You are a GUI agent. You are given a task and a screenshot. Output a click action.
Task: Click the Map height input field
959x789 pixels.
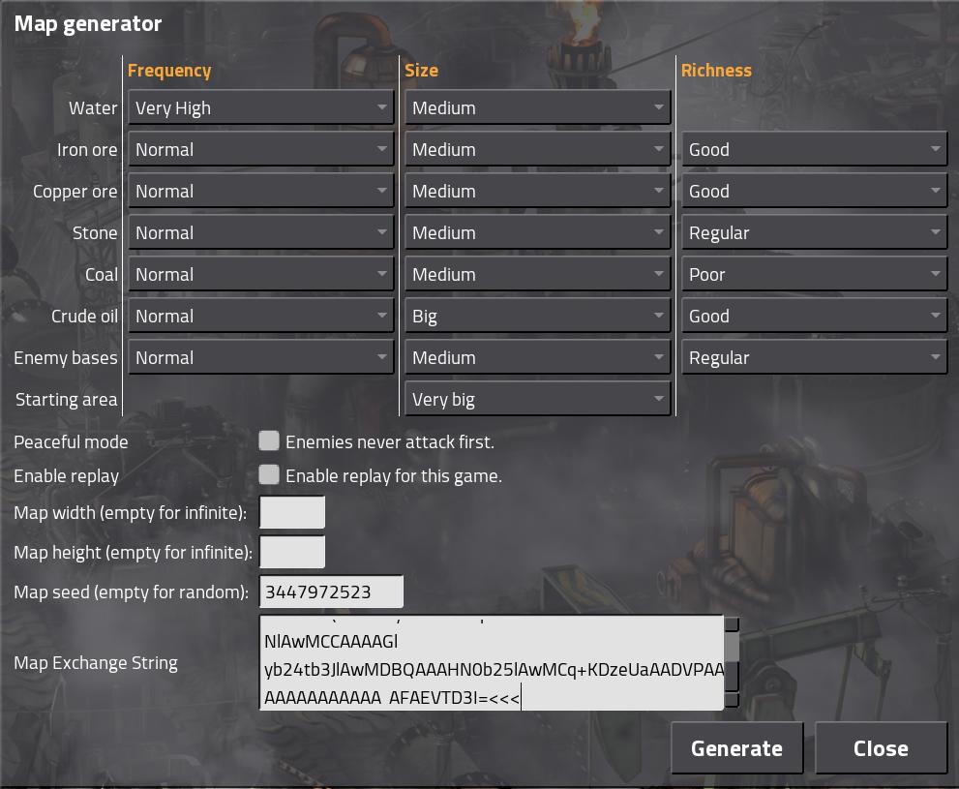292,552
